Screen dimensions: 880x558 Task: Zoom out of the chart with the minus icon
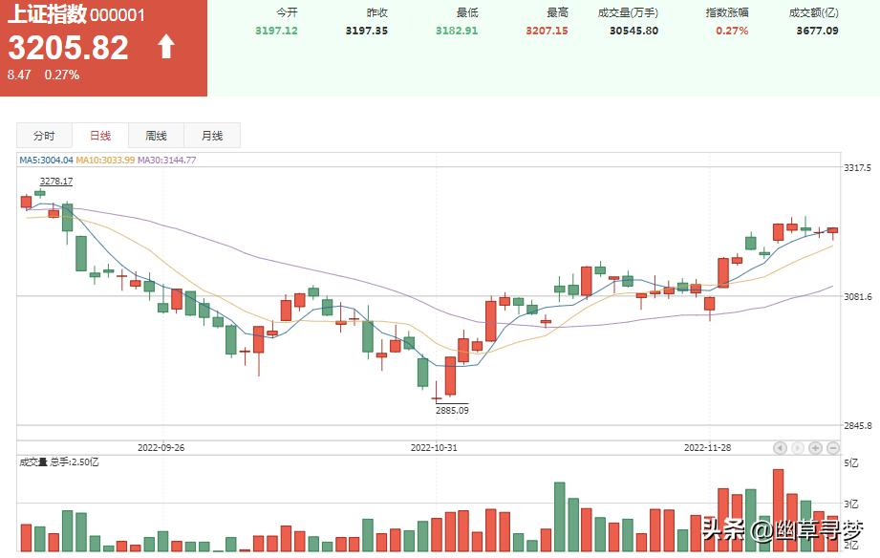[833, 447]
